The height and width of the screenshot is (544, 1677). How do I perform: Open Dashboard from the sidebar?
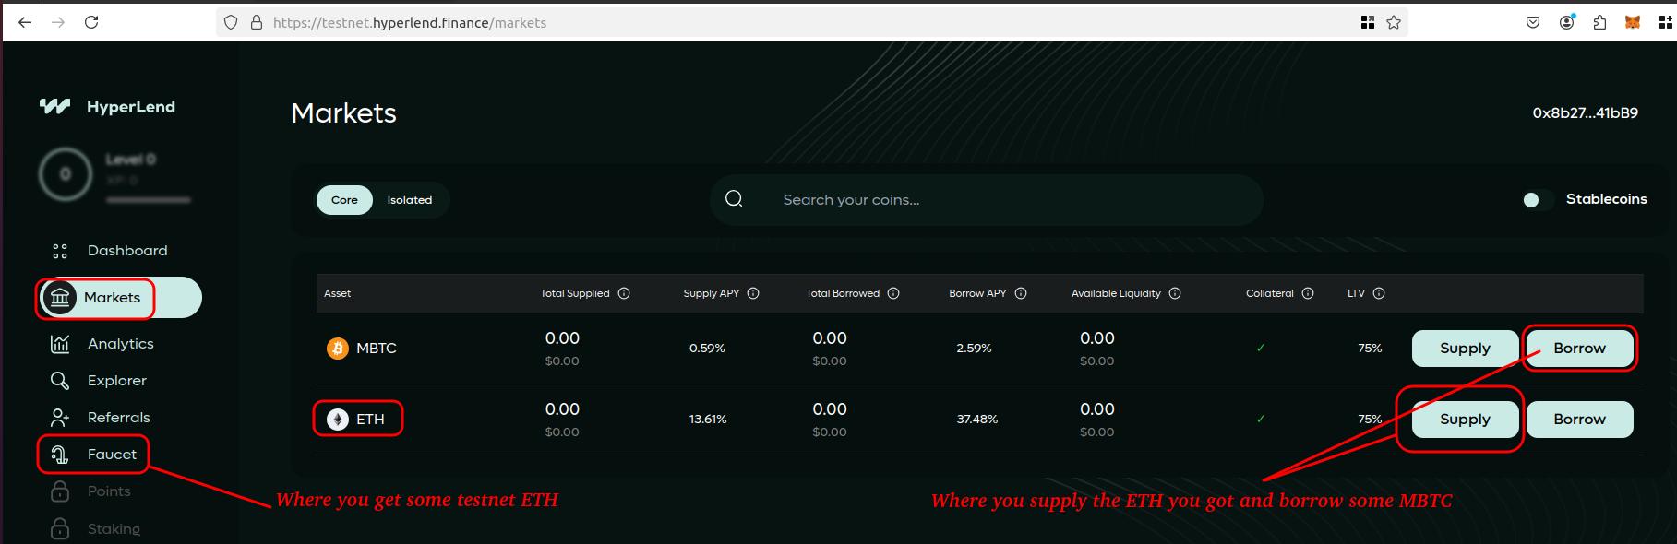[127, 251]
